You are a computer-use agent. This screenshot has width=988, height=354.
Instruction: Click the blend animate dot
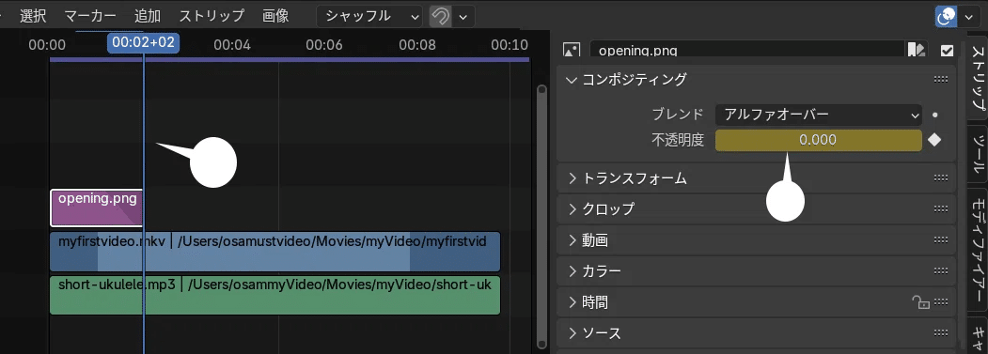point(935,115)
